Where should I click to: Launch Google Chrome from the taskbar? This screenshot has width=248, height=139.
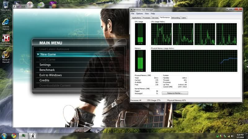pyautogui.click(x=14, y=136)
